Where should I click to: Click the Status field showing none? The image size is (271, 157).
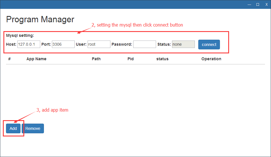pyautogui.click(x=183, y=44)
